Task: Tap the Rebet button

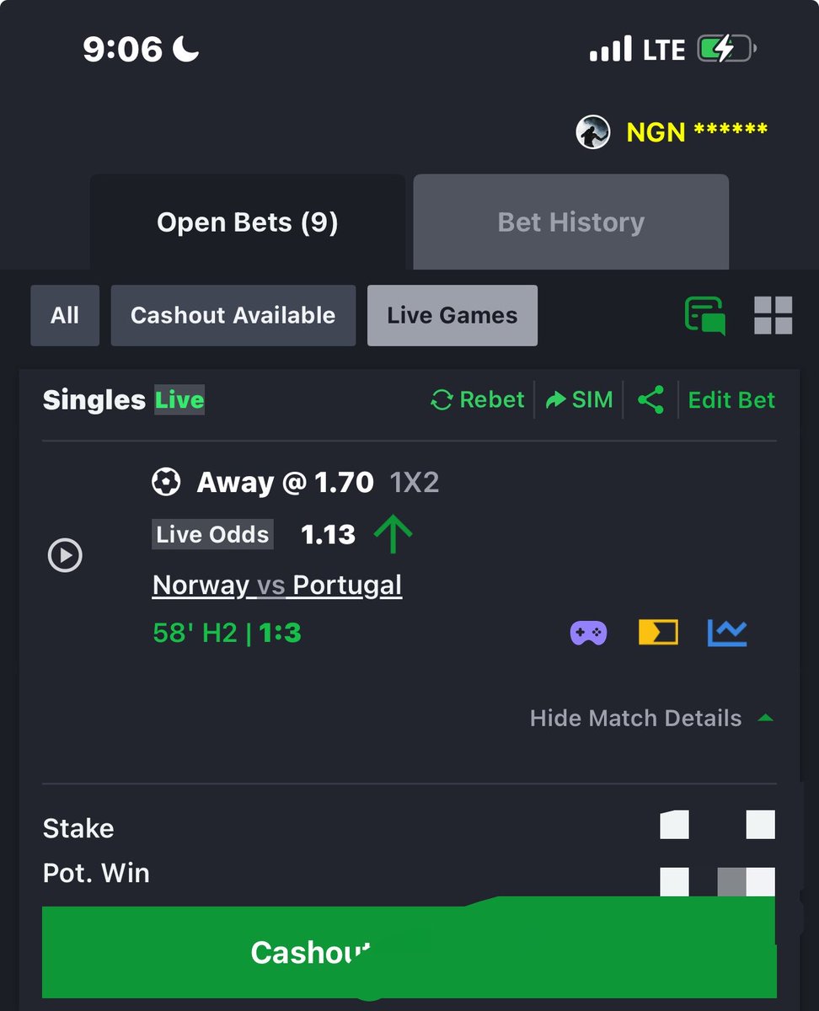Action: click(x=477, y=399)
